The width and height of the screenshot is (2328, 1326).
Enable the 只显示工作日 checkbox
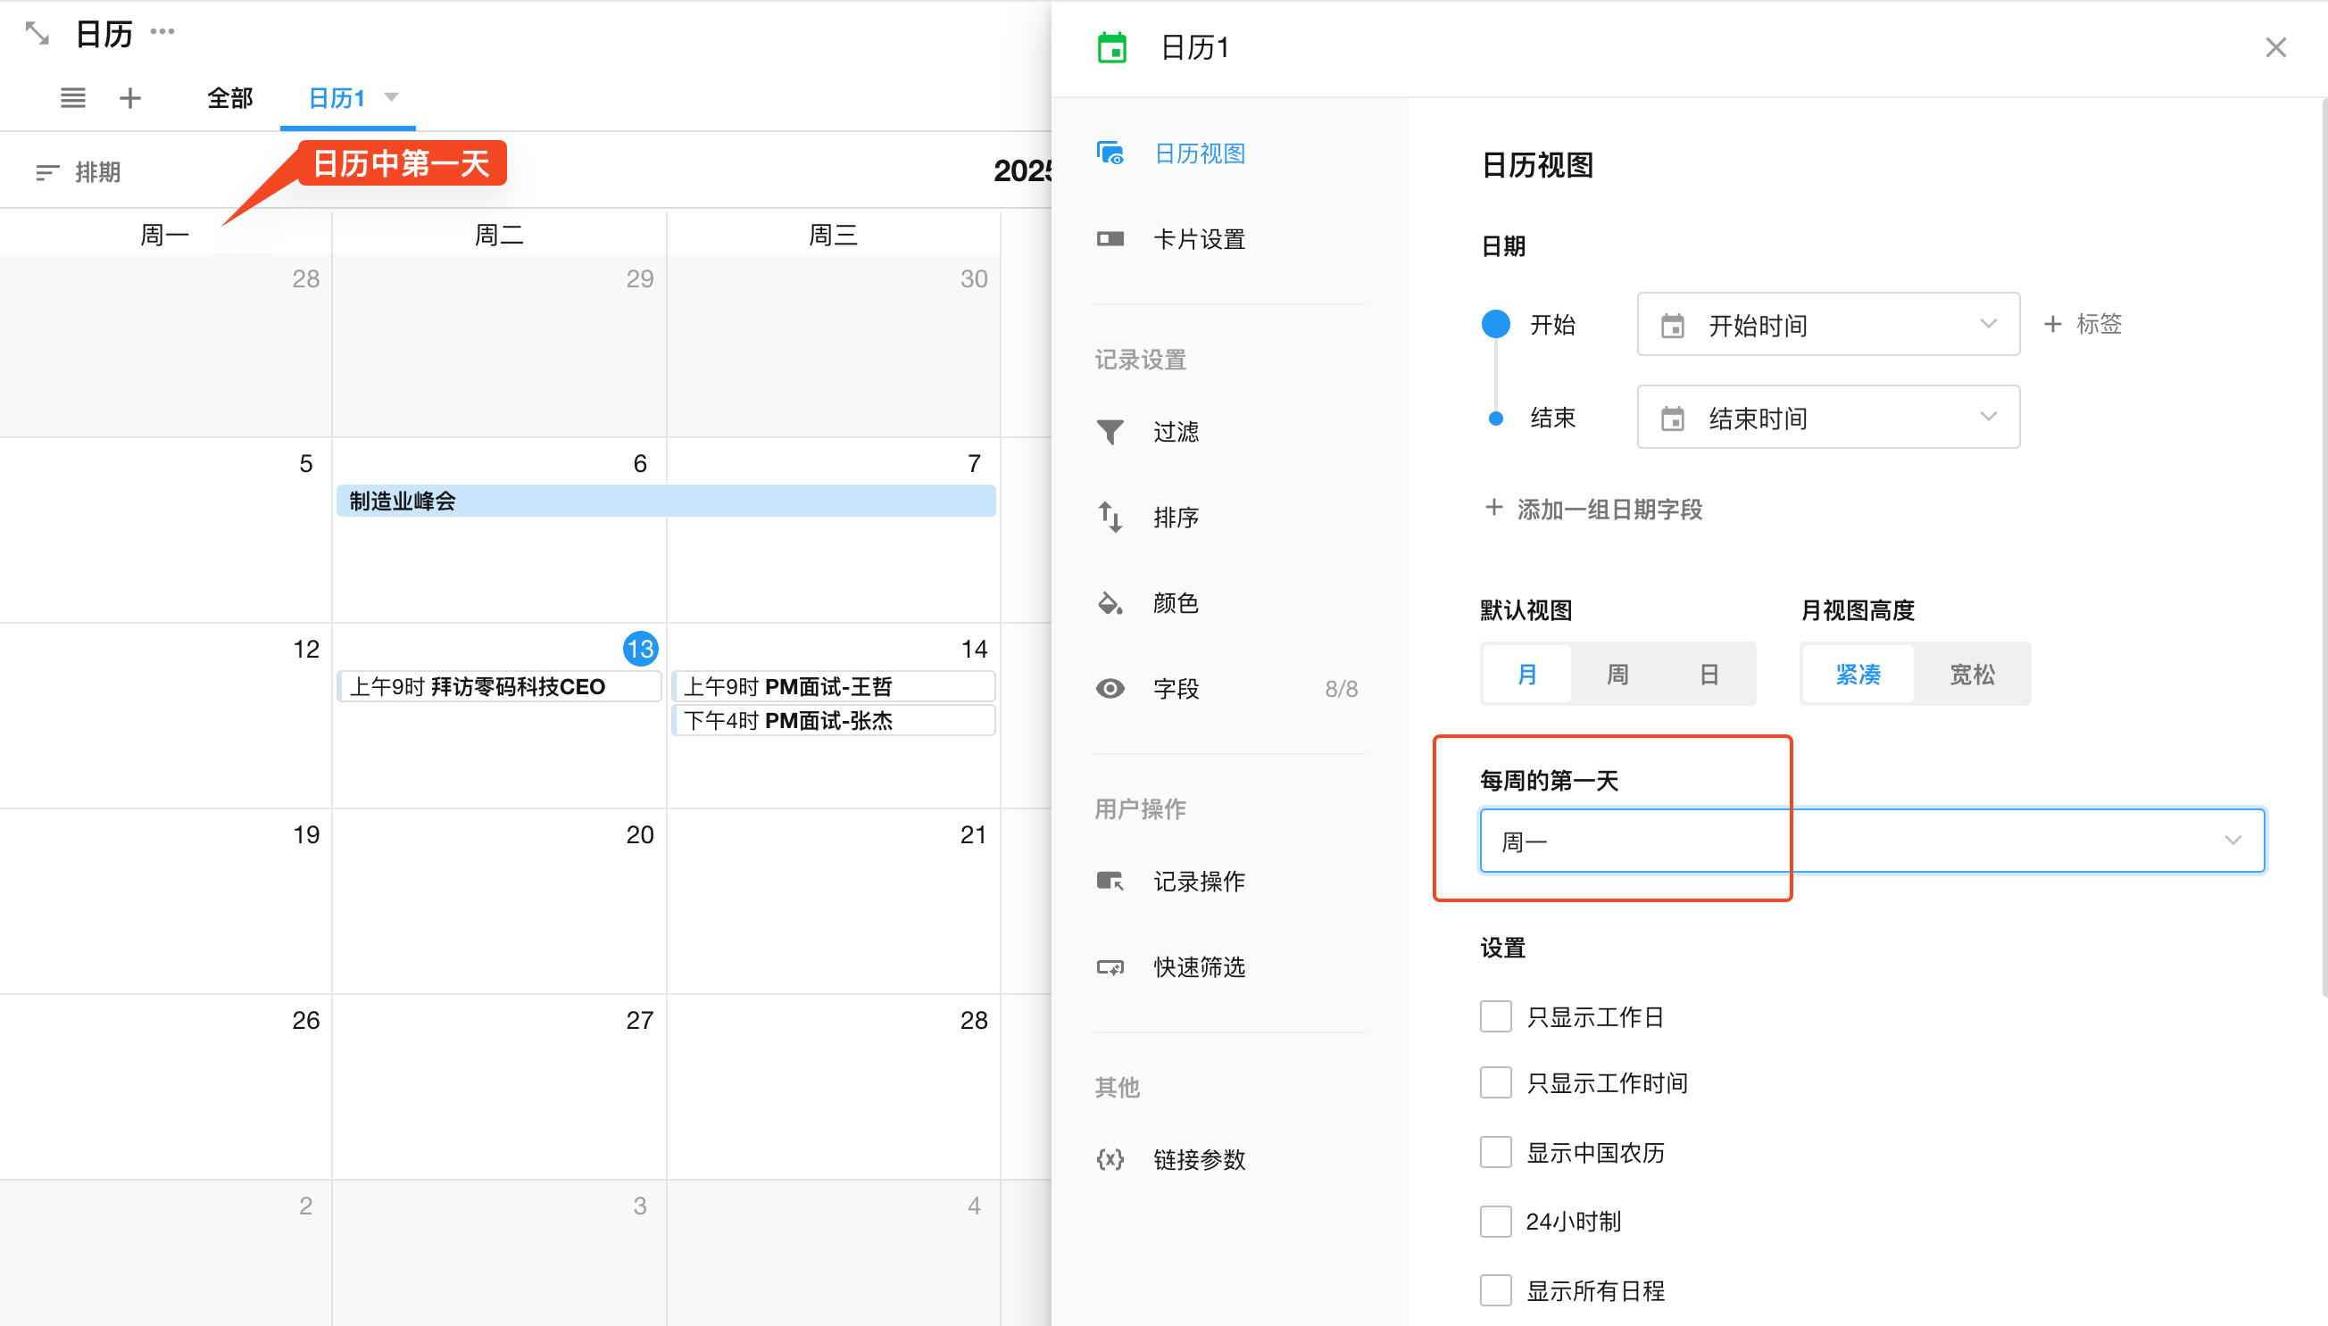[x=1495, y=1015]
